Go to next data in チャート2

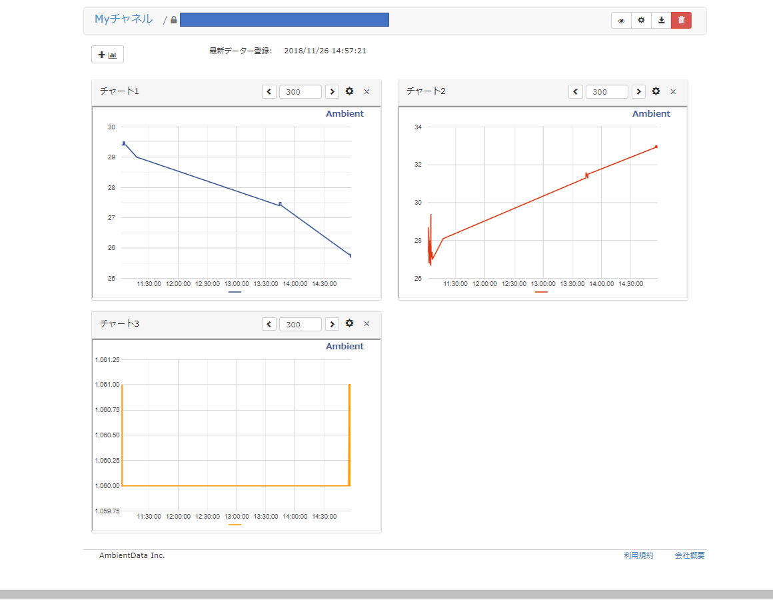(x=639, y=92)
